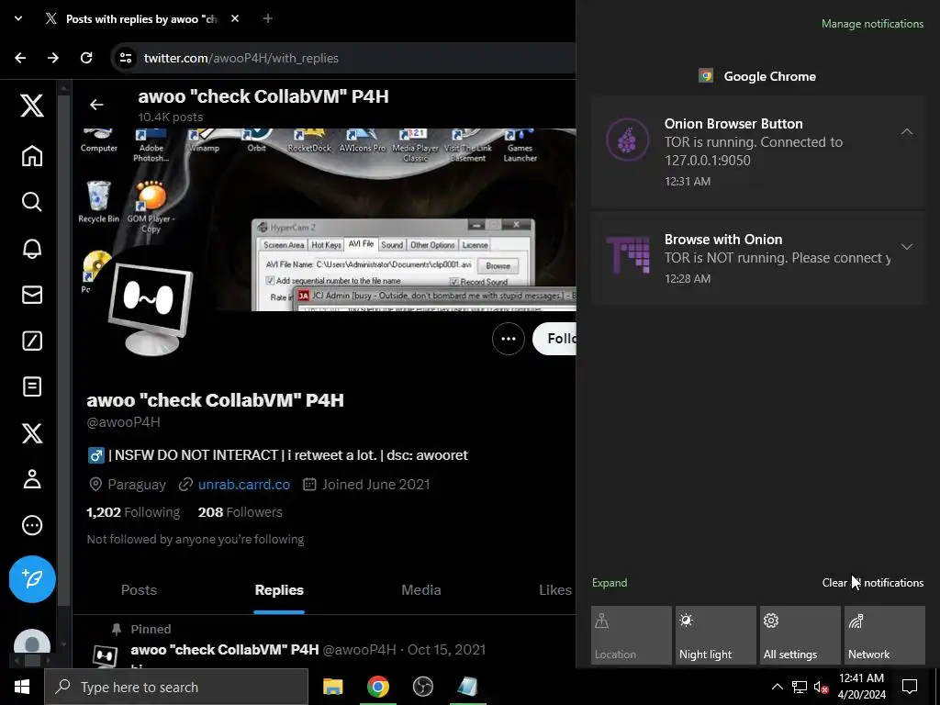The image size is (940, 705).
Task: Open Profile person icon in sidebar
Action: 32,479
